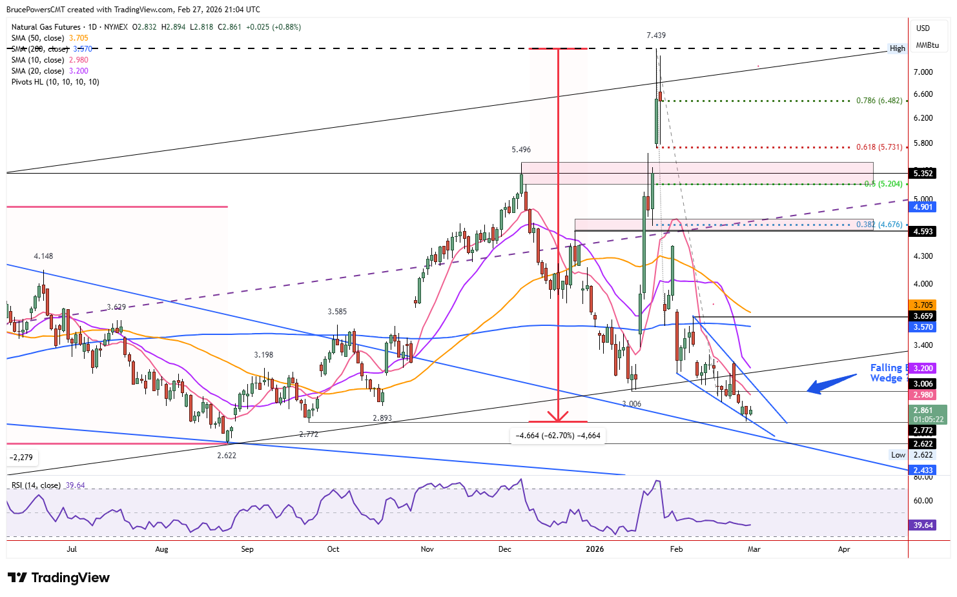Select the Pivots HL indicator legend
Screen dimensions: 957x597
56,82
